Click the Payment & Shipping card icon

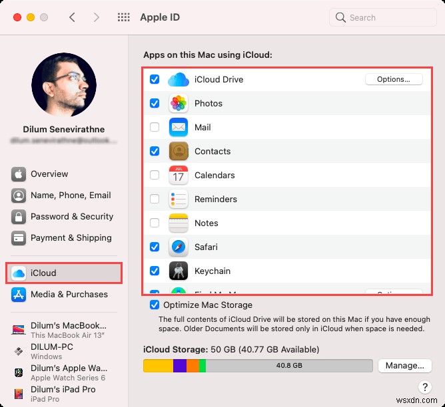(19, 237)
